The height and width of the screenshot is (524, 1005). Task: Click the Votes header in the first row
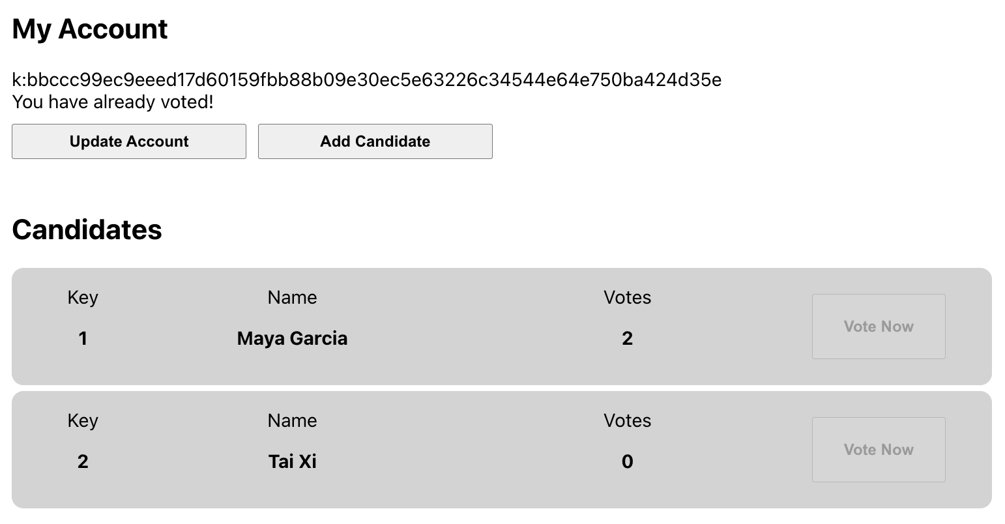pyautogui.click(x=627, y=297)
